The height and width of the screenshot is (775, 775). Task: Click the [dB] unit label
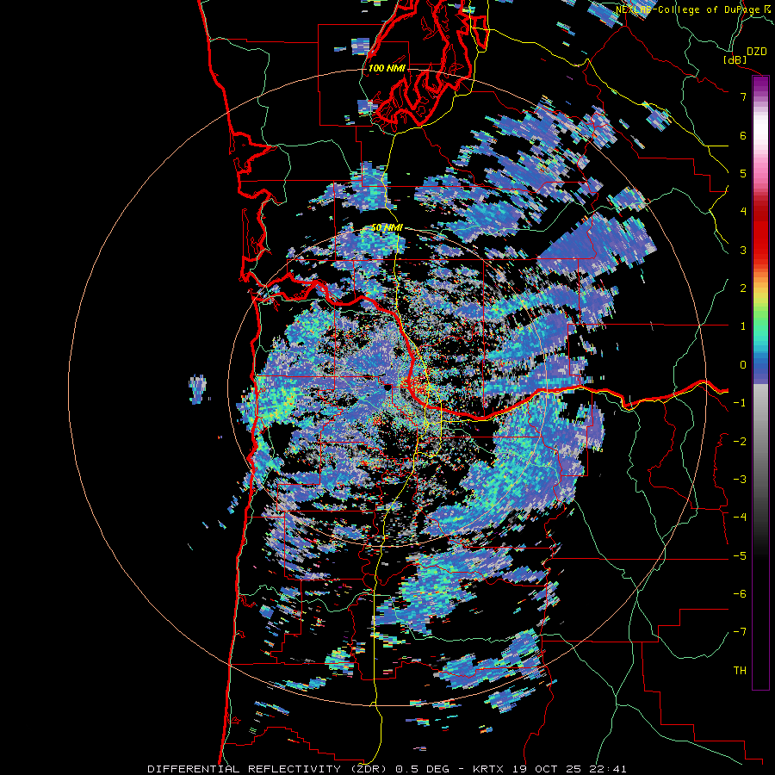[735, 59]
